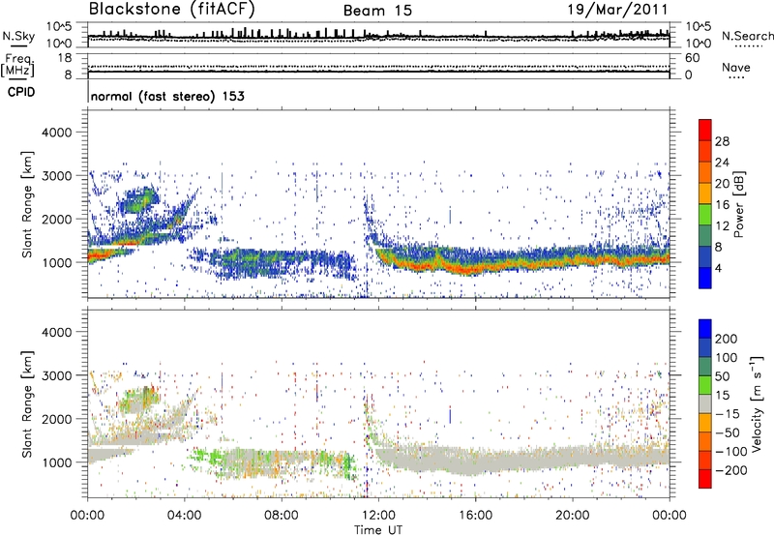Click the '28' value on Power scale
This screenshot has width=774, height=536.
(722, 141)
